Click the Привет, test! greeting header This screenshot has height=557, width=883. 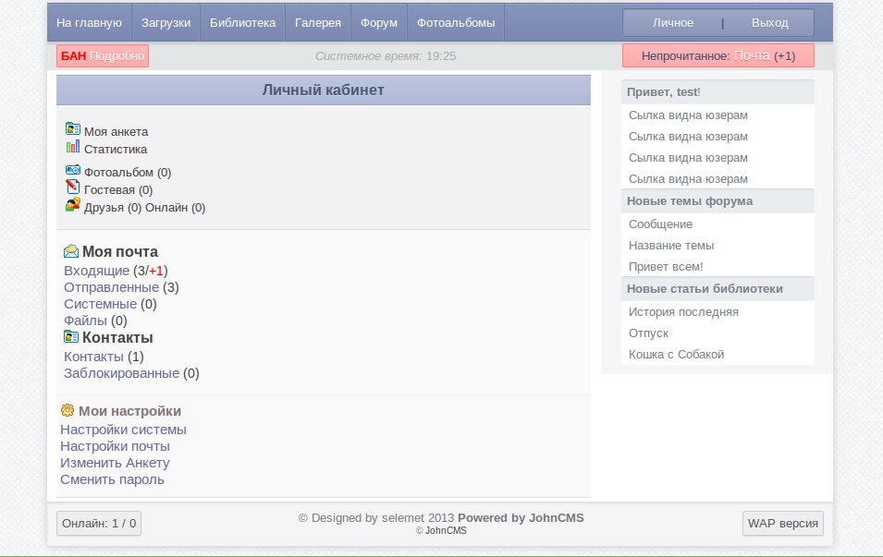718,92
